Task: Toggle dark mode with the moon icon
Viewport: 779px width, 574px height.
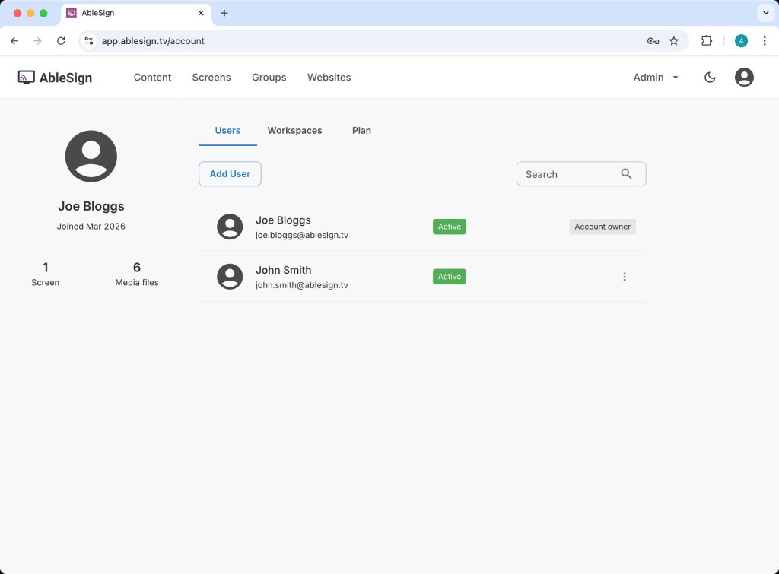Action: (x=710, y=77)
